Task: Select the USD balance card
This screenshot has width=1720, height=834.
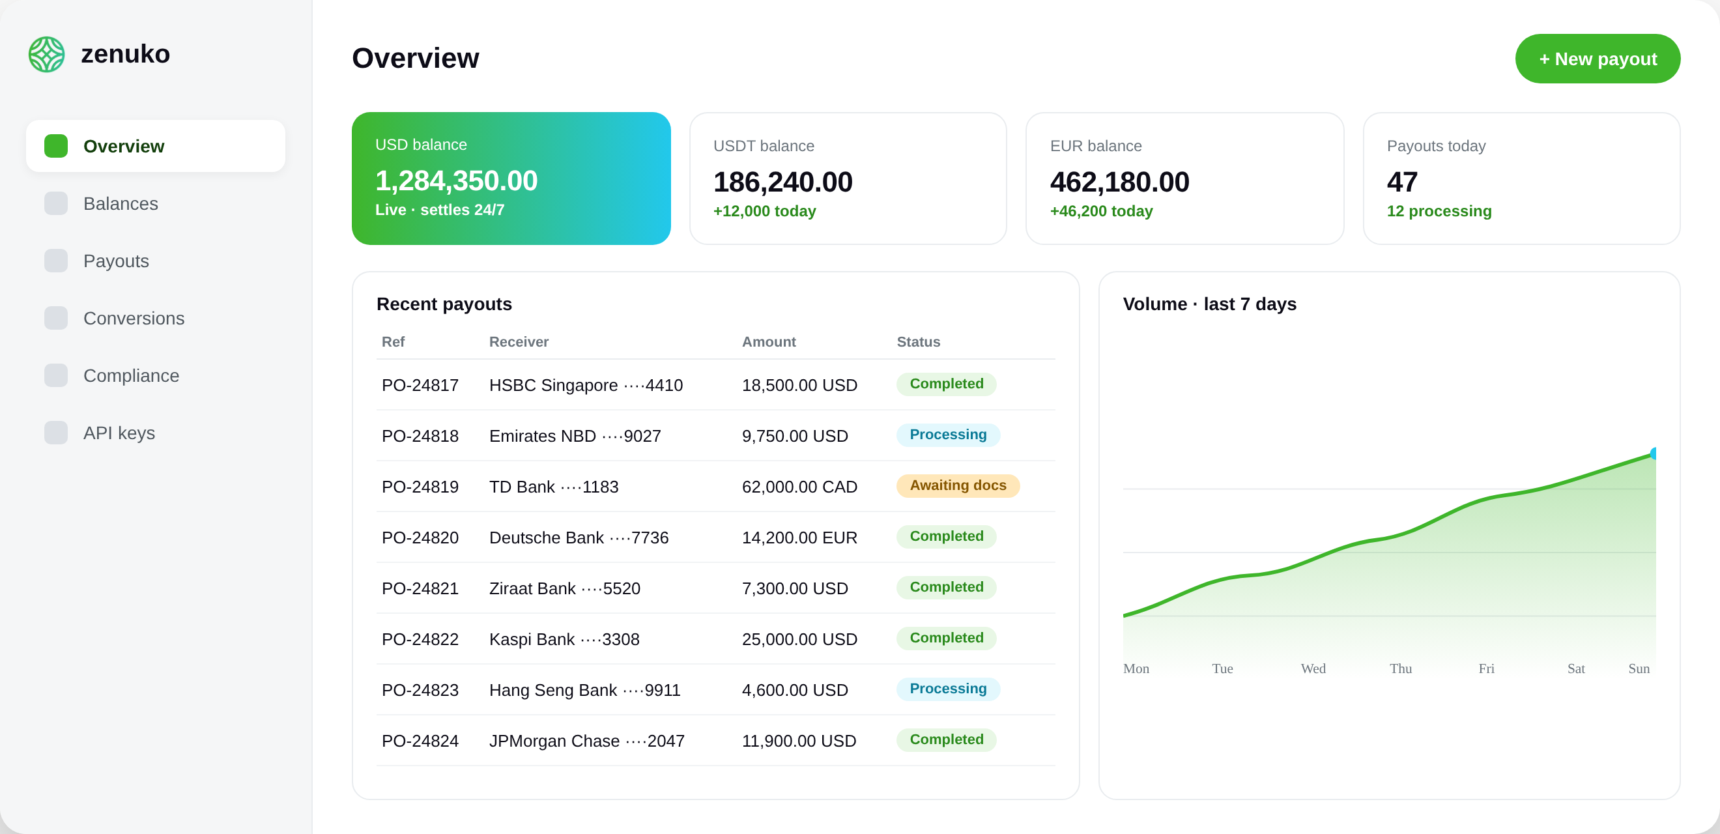Action: [x=511, y=179]
